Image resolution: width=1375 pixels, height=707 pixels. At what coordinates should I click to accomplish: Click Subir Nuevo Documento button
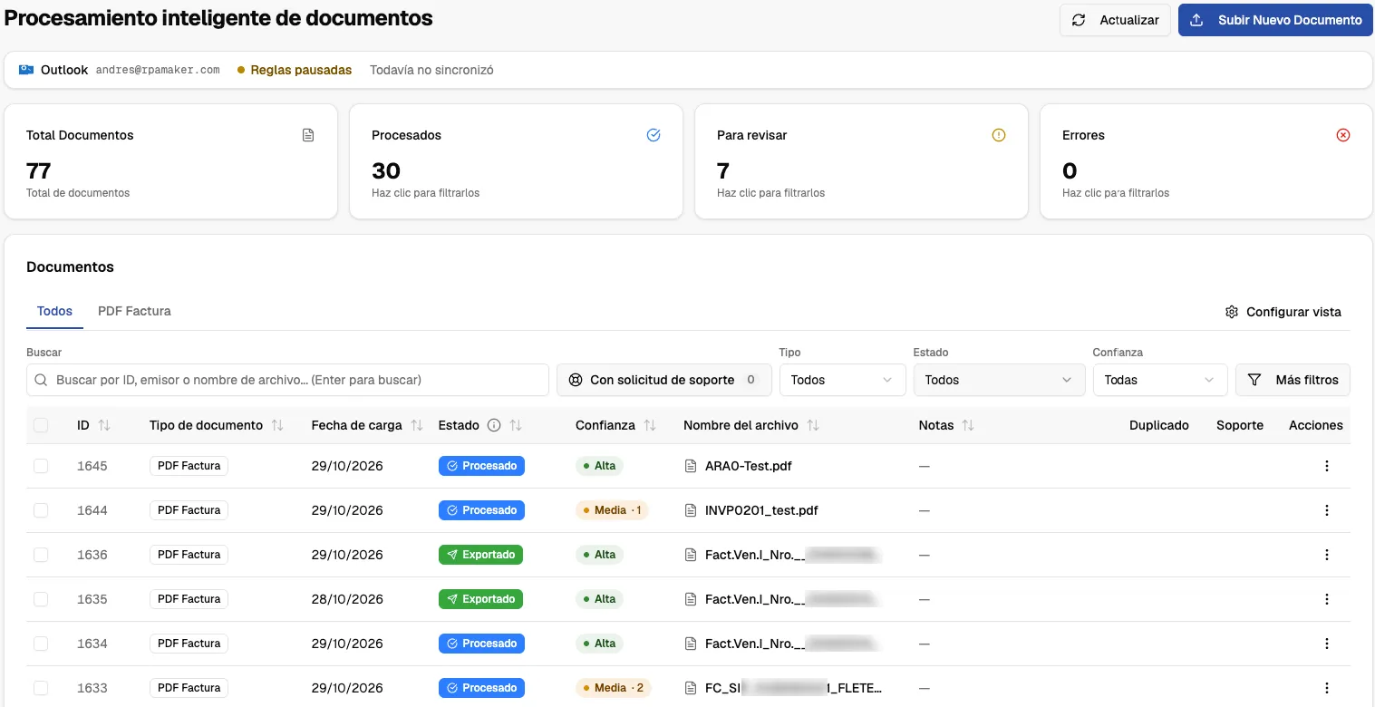[1275, 20]
